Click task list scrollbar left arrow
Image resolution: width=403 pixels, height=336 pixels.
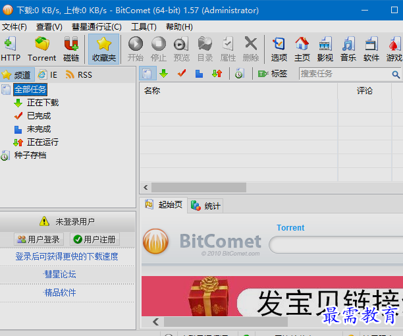(146, 187)
